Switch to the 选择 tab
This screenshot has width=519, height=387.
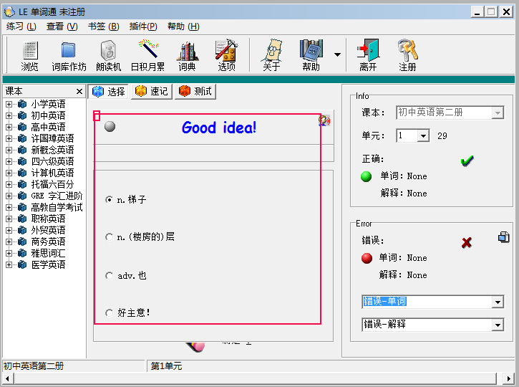[109, 92]
